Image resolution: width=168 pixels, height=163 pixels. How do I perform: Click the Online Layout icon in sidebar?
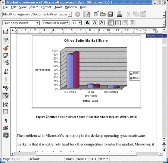coord(6,135)
